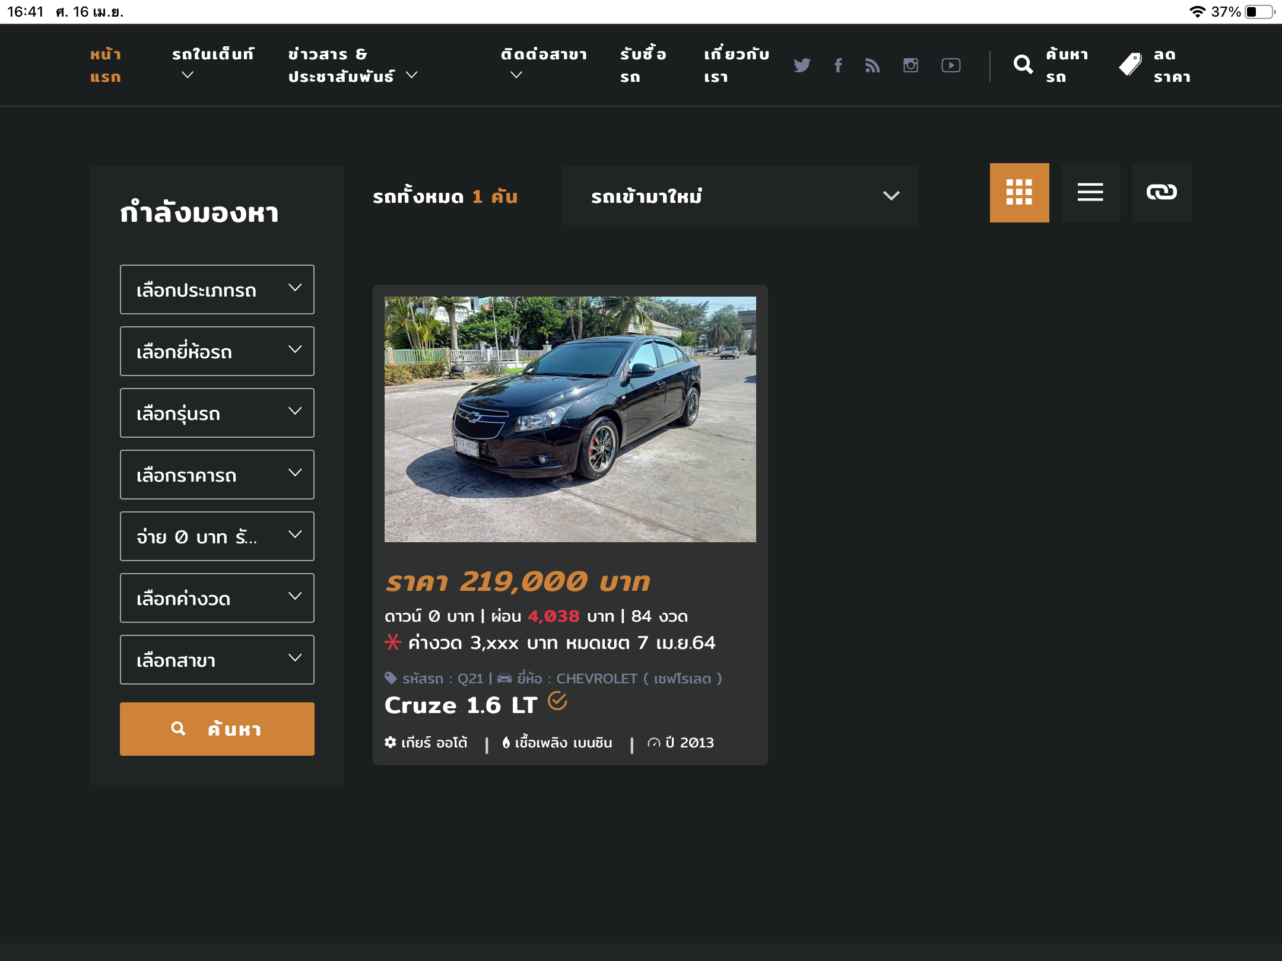Open the Instagram icon
Screen dimensions: 1282x961
(x=910, y=65)
